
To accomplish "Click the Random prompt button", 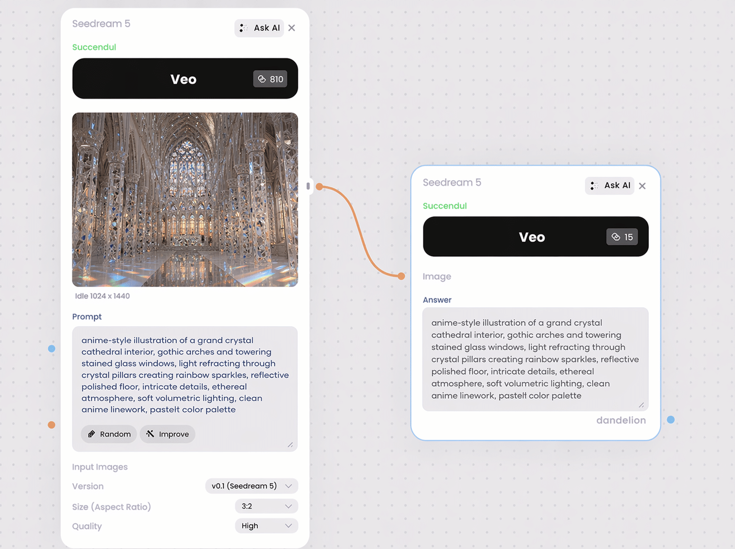I will [109, 434].
